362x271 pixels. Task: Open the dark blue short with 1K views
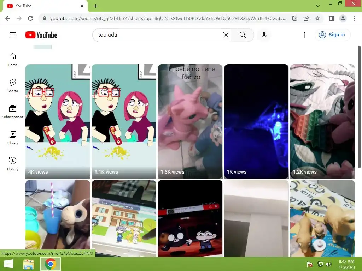click(256, 121)
